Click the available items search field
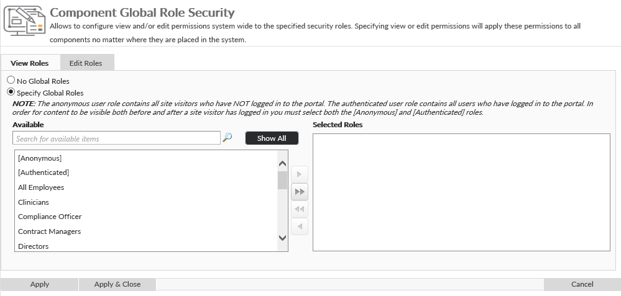 pyautogui.click(x=117, y=138)
